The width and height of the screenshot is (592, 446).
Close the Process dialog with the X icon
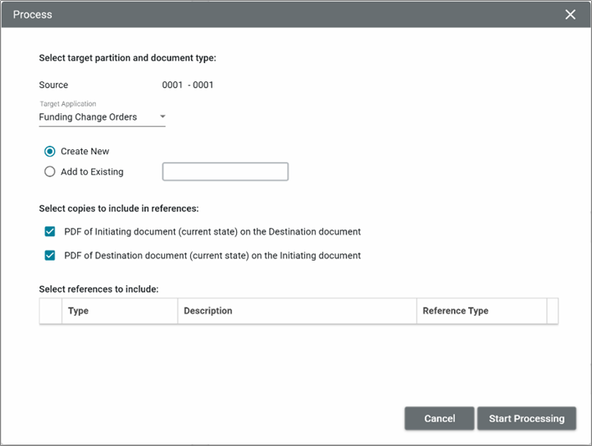click(570, 15)
